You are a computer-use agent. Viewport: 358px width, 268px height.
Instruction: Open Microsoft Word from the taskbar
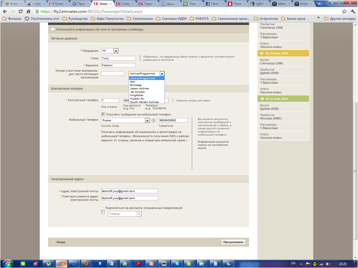tap(112, 264)
